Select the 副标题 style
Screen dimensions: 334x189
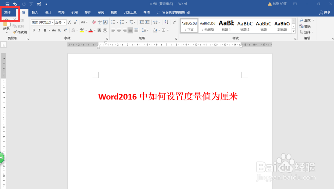(x=282, y=26)
